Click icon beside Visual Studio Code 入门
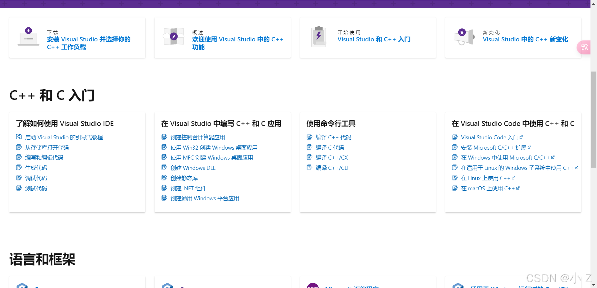This screenshot has height=288, width=597. tap(455, 137)
